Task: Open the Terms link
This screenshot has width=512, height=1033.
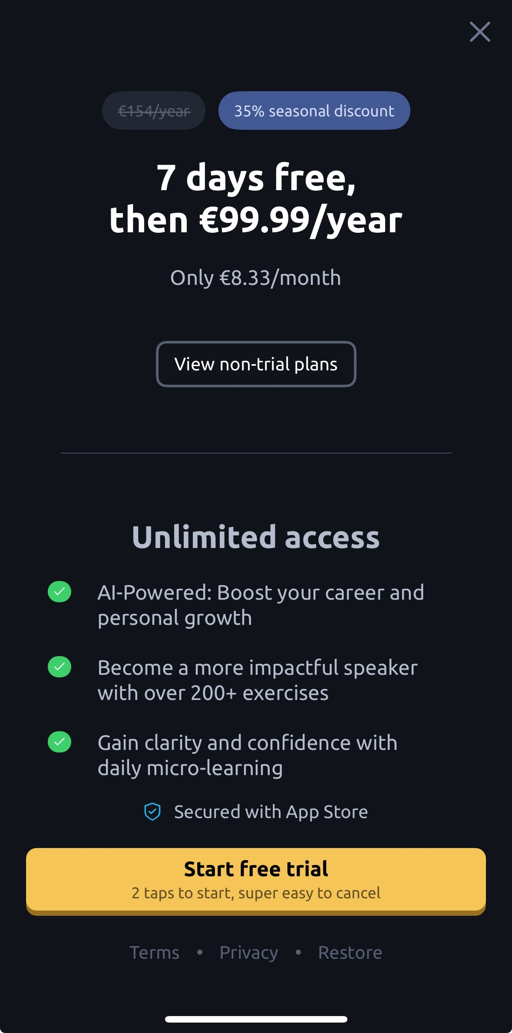Action: [155, 952]
